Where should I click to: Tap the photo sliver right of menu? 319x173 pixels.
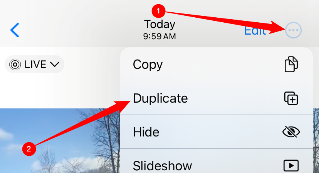click(x=316, y=141)
